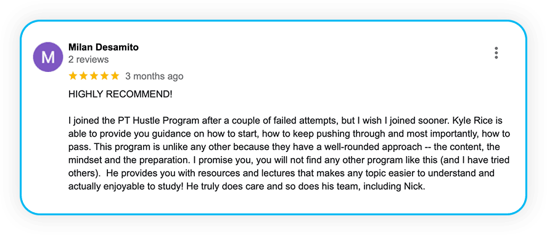Select the second rating star
Screen dimensions: 547x235
83,76
